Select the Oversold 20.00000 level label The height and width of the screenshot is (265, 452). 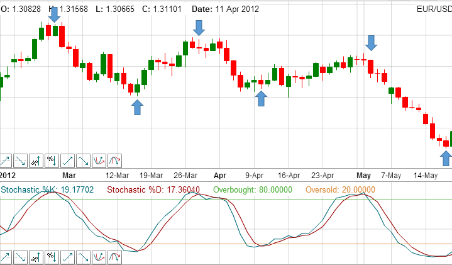[x=340, y=189]
